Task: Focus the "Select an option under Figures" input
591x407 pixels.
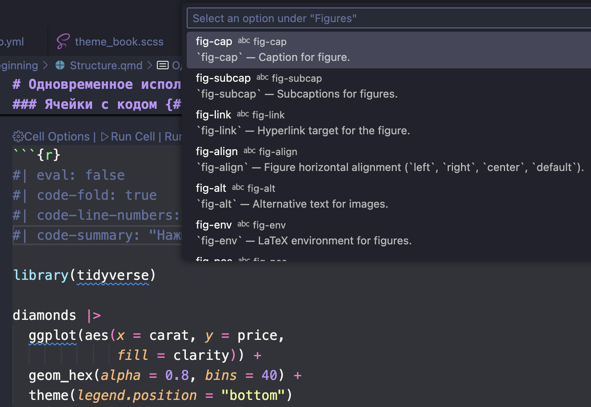Action: pos(389,18)
